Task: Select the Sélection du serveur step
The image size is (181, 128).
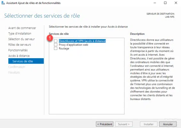Action: coord(21,39)
